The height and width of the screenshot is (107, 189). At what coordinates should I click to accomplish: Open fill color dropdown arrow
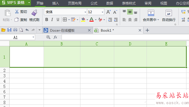tap(87, 20)
